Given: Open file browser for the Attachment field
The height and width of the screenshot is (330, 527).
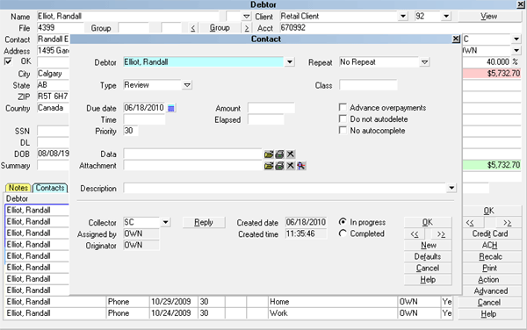Looking at the screenshot, I should pyautogui.click(x=269, y=166).
